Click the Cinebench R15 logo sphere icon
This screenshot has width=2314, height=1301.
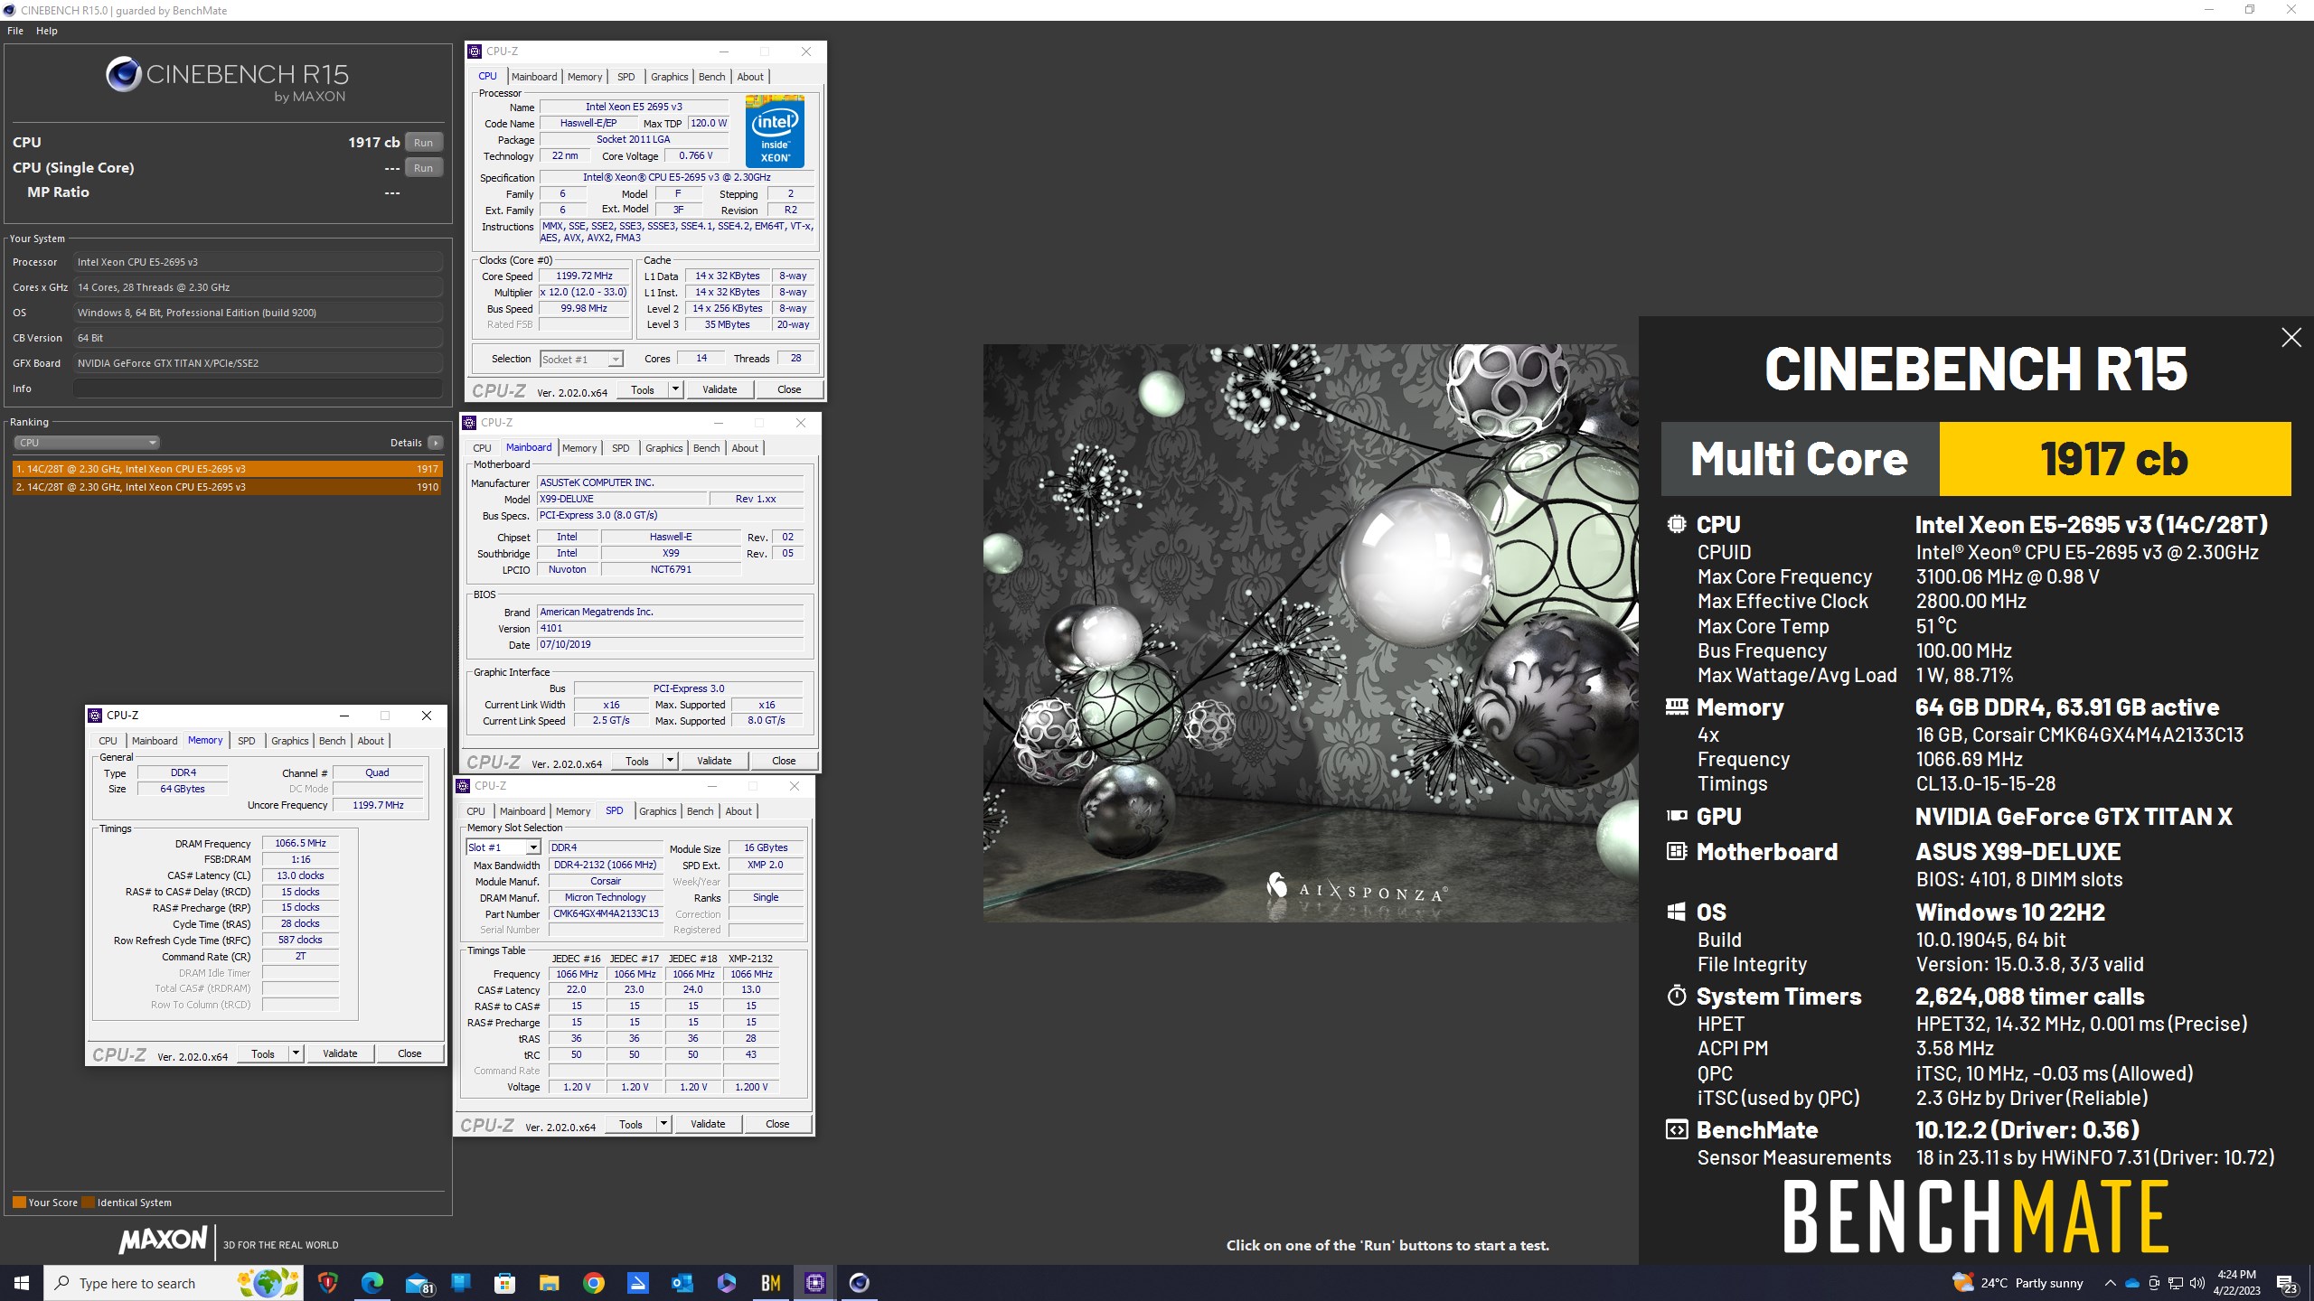pos(123,74)
